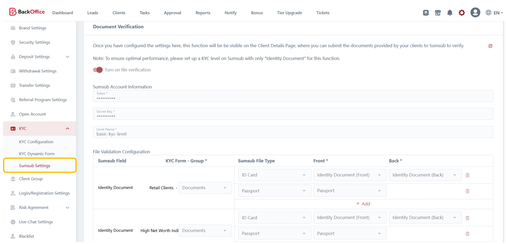
Task: Click the red settings gear icon
Action: coord(462,13)
